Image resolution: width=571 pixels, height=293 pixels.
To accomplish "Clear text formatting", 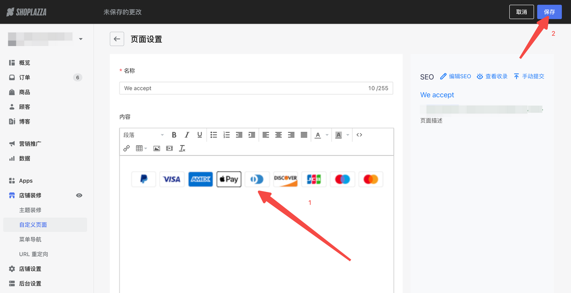I will [182, 148].
